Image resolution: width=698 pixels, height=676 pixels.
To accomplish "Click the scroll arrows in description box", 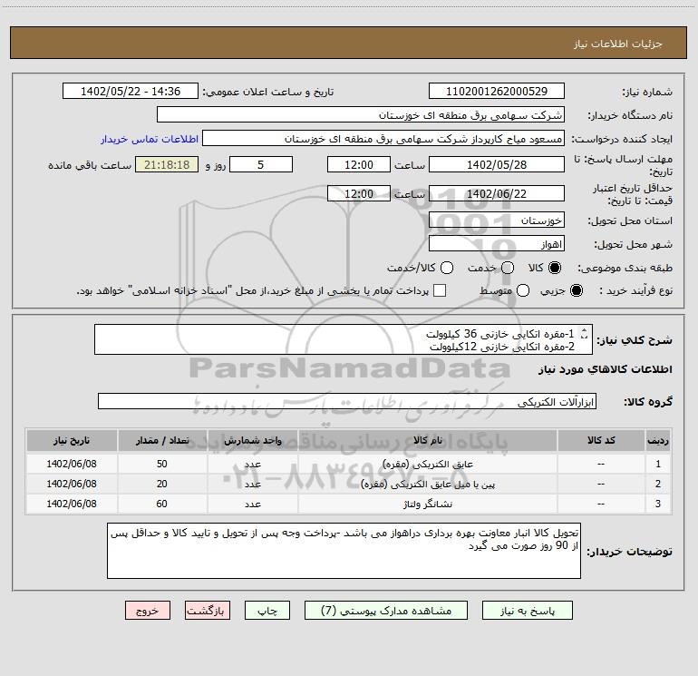I will [585, 333].
